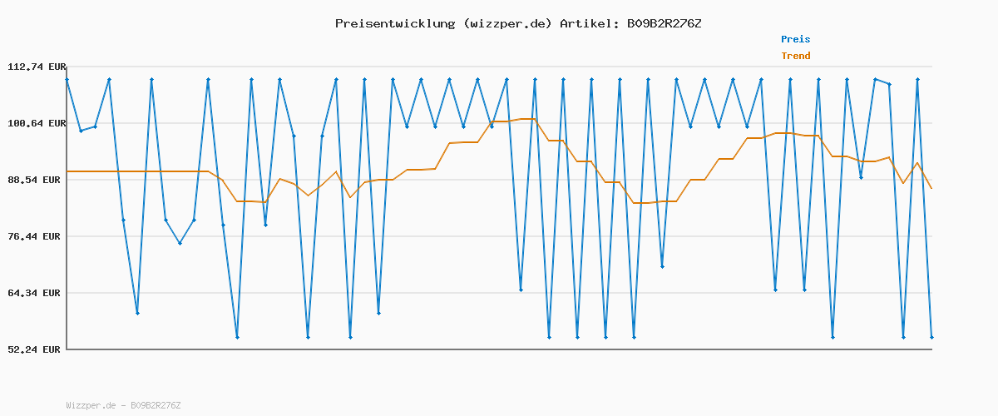
Task: Select the orange Trend legend label
Action: [x=795, y=56]
